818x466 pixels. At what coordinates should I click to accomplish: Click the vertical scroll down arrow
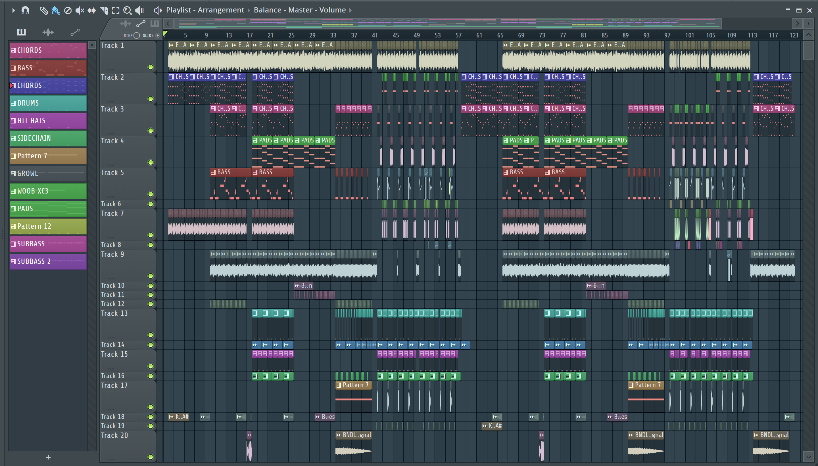coord(808,457)
